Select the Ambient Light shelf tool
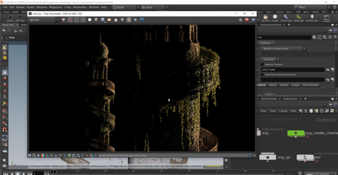Screen dimensions: 338x175 (312, 18)
